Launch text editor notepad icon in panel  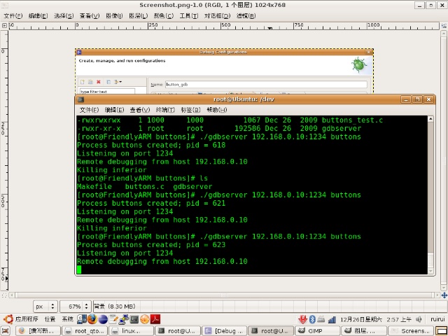tap(113, 319)
